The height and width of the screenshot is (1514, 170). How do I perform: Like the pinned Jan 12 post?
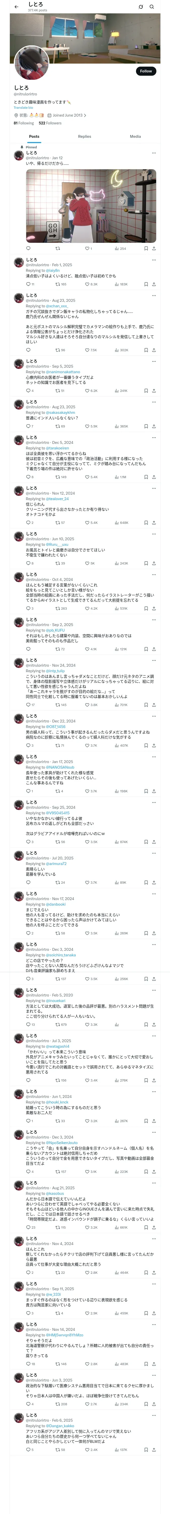87,249
